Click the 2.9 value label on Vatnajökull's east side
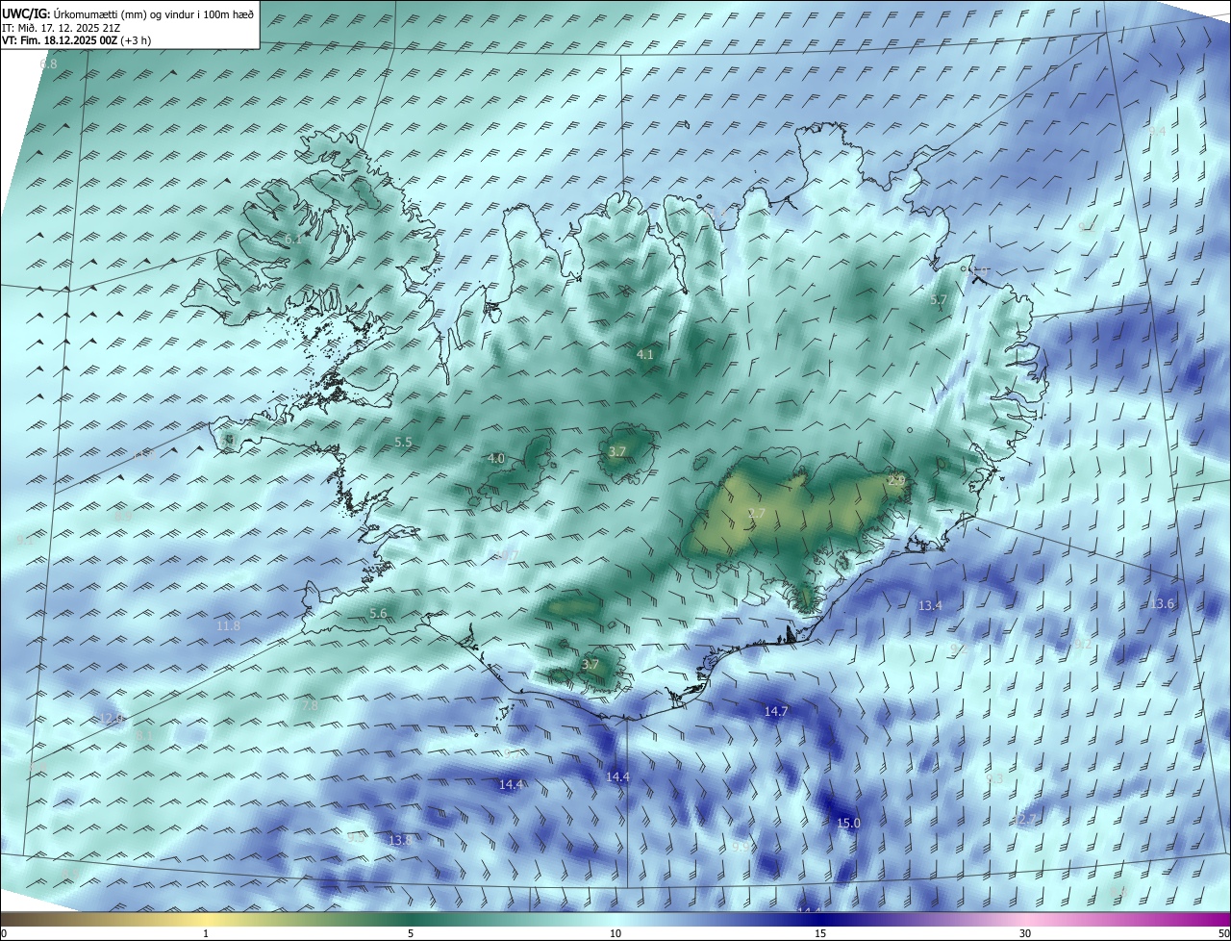Screen dimensions: 1231x941 point(896,480)
